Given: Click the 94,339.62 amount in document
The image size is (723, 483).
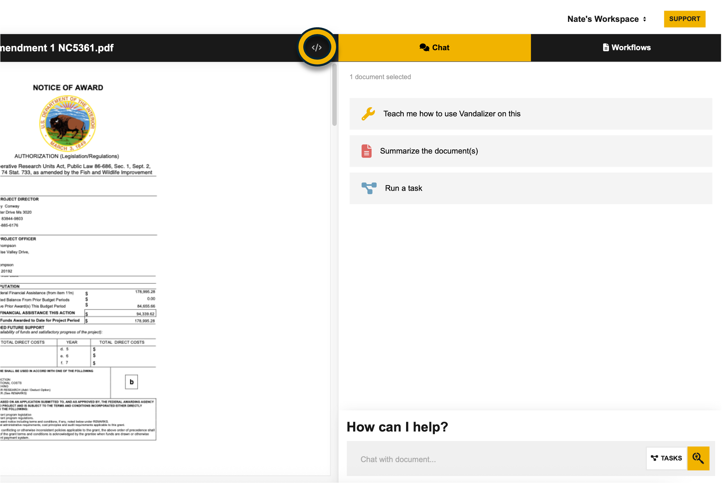Looking at the screenshot, I should point(145,314).
